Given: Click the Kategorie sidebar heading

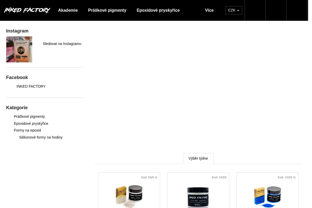Looking at the screenshot, I should pyautogui.click(x=17, y=108).
